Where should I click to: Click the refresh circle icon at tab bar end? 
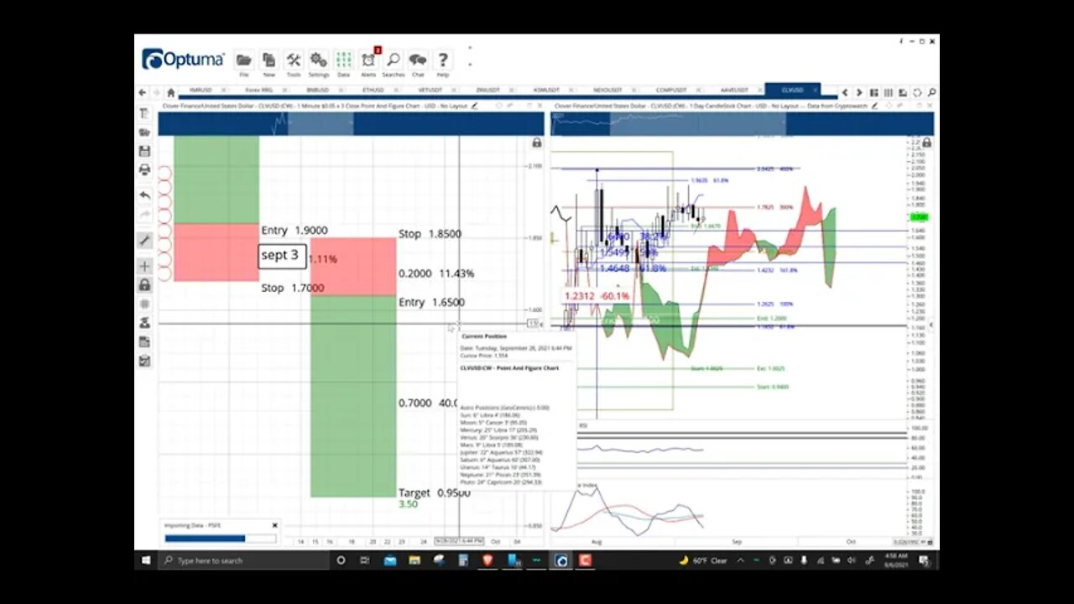pyautogui.click(x=917, y=92)
